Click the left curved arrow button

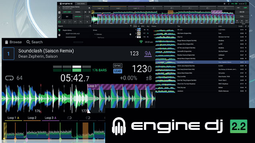click(x=75, y=22)
